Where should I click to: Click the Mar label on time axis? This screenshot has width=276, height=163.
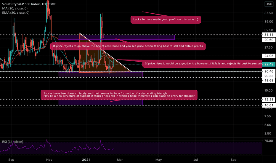pos(120,160)
